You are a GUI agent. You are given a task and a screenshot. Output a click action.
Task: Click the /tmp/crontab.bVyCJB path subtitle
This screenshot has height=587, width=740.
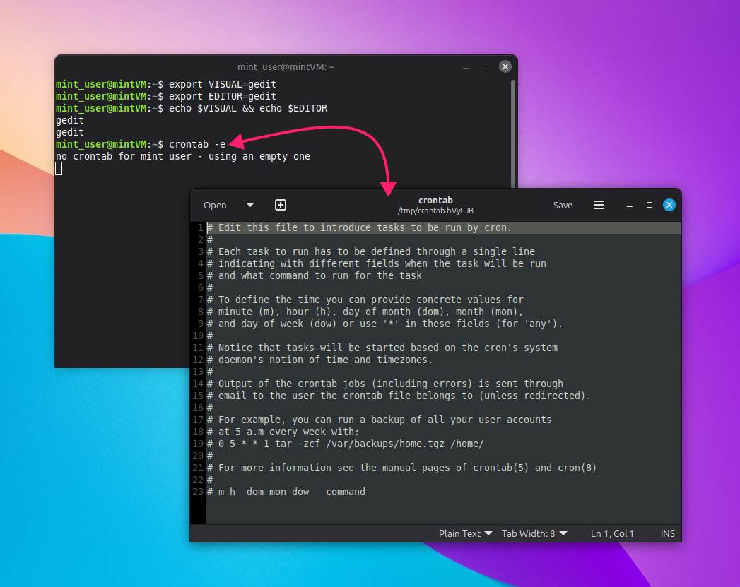(x=435, y=211)
